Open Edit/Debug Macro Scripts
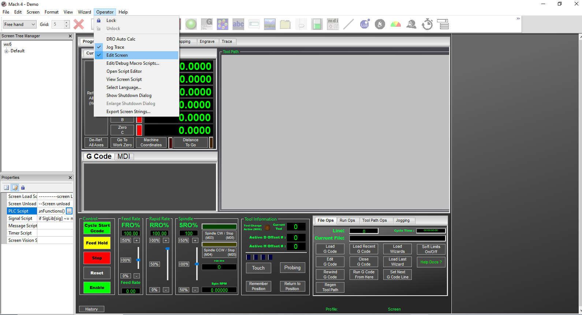This screenshot has height=315, width=582. (x=137, y=63)
